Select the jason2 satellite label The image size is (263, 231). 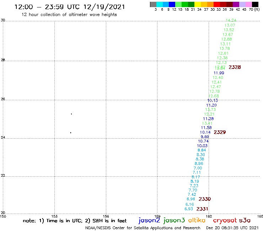[x=149, y=221]
